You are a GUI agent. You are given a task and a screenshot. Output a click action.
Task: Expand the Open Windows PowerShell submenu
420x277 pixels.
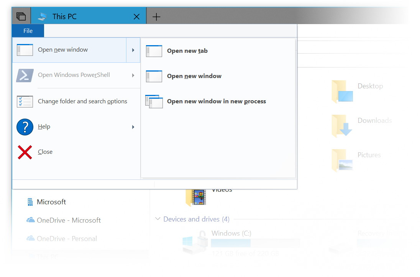click(133, 75)
